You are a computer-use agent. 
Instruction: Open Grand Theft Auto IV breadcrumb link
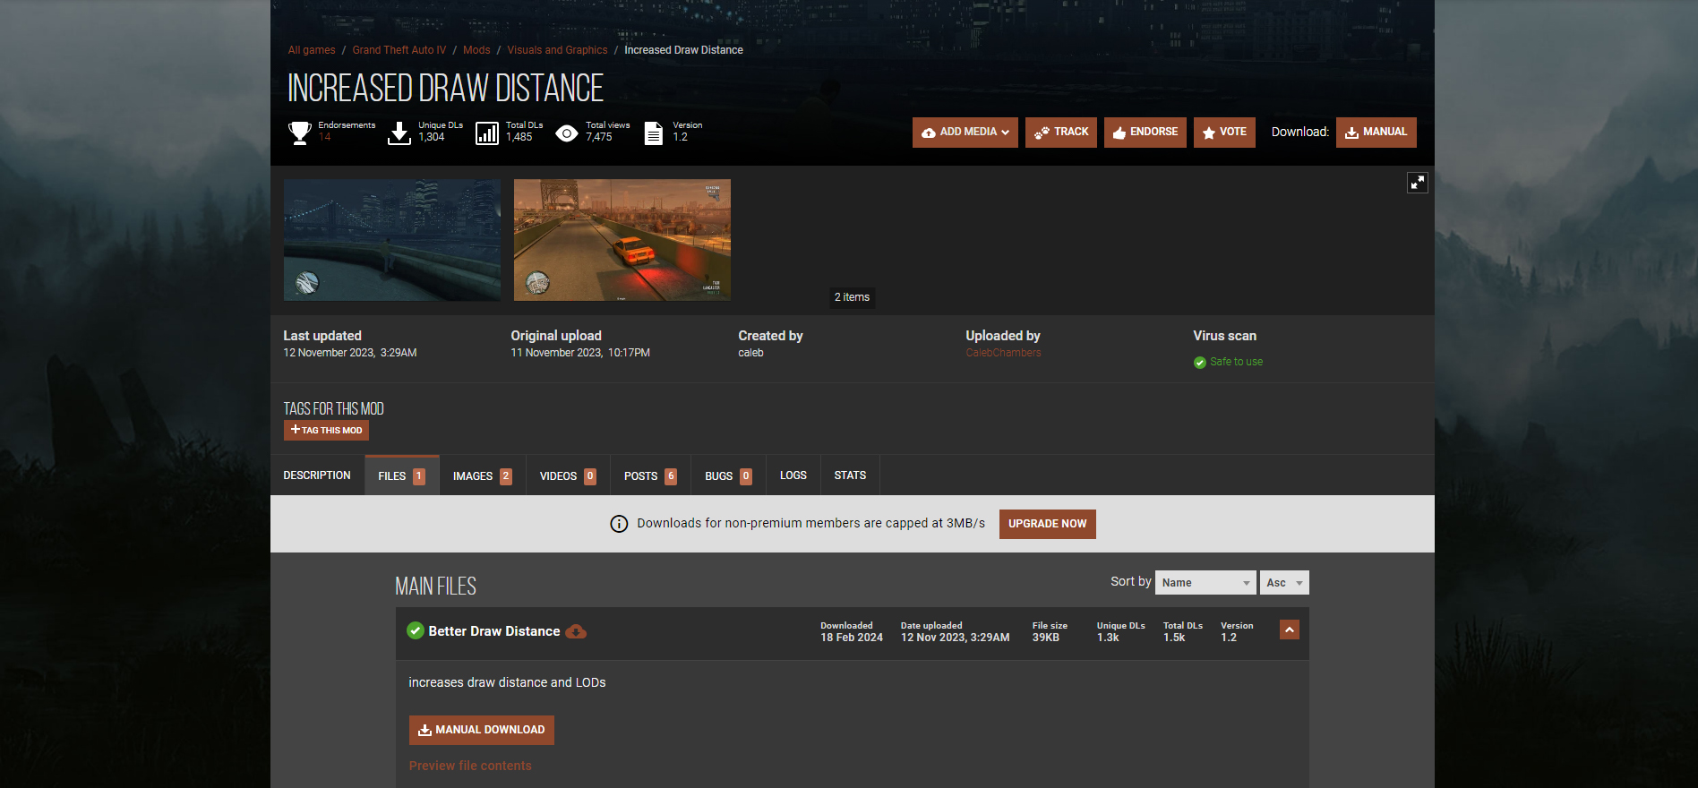pos(399,50)
